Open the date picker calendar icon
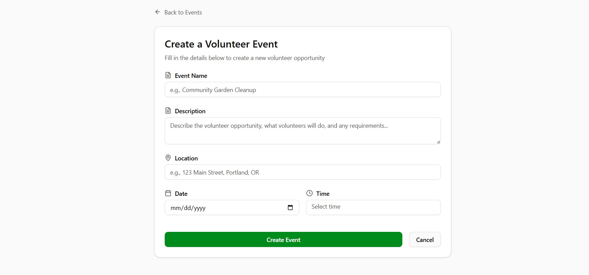This screenshot has width=589, height=275. pyautogui.click(x=290, y=208)
